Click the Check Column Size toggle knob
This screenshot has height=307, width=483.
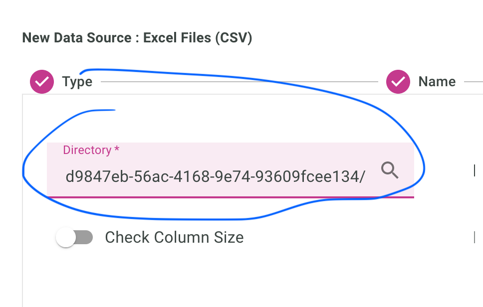(65, 238)
